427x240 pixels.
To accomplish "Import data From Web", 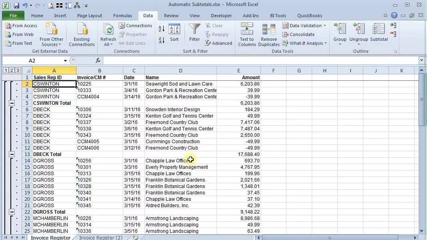I will point(19,34).
